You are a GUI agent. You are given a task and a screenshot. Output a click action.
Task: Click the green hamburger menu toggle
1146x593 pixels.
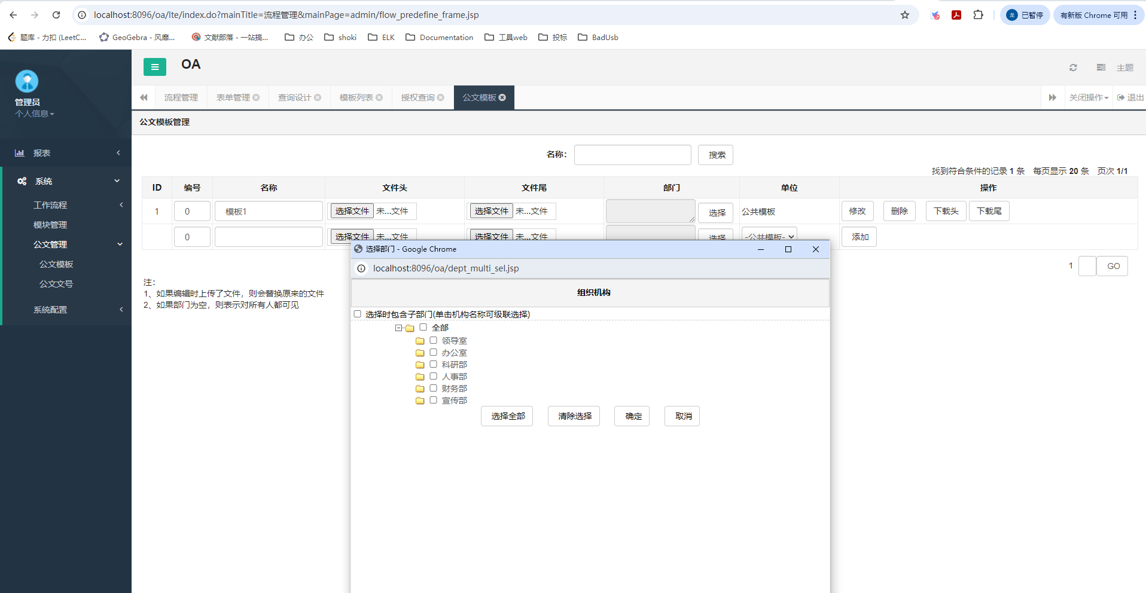(155, 67)
